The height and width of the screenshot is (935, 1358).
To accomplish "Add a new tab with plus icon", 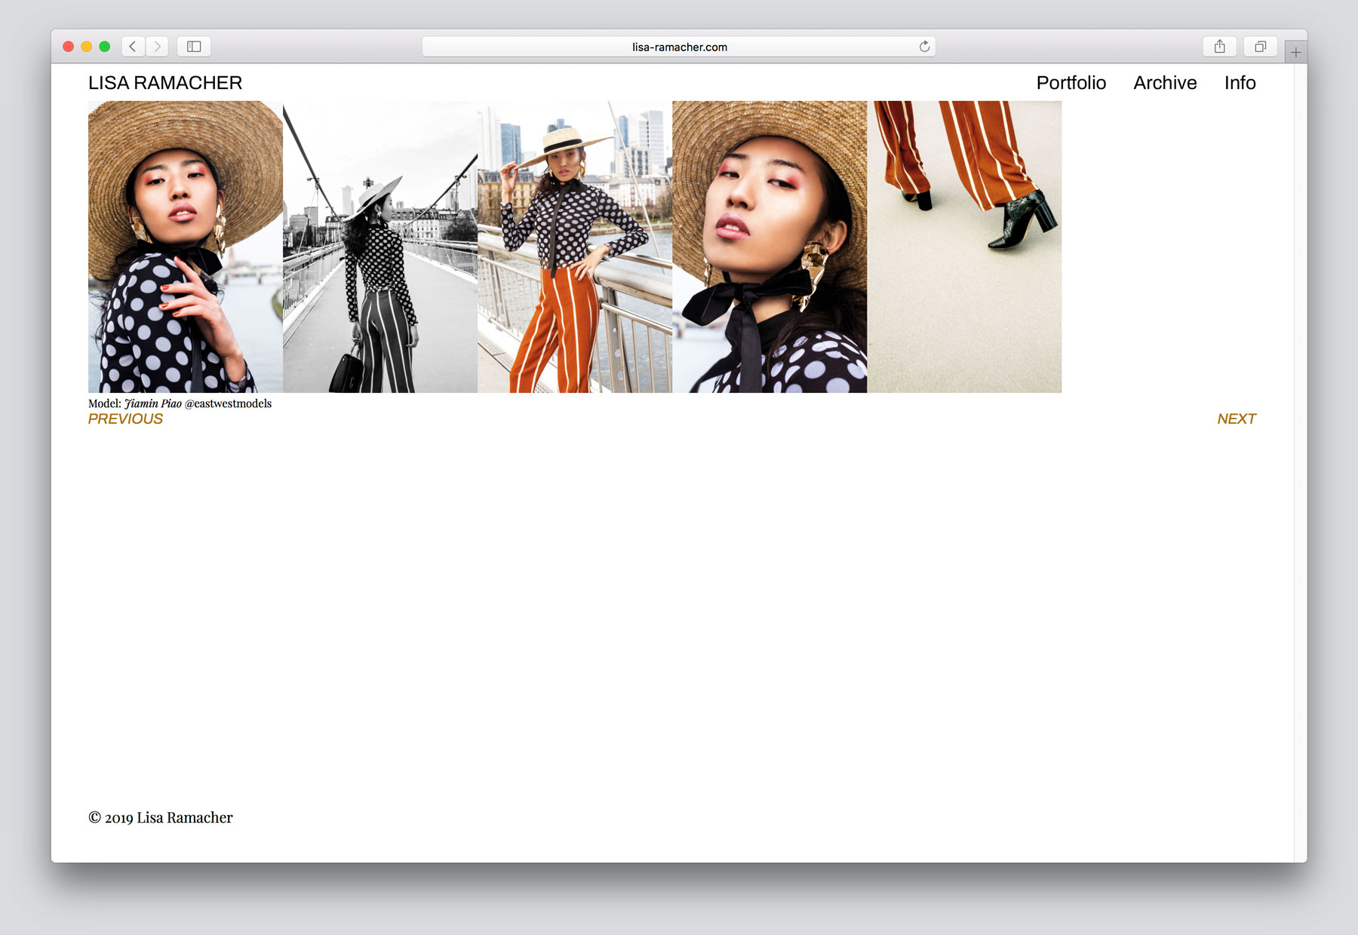I will click(1295, 52).
